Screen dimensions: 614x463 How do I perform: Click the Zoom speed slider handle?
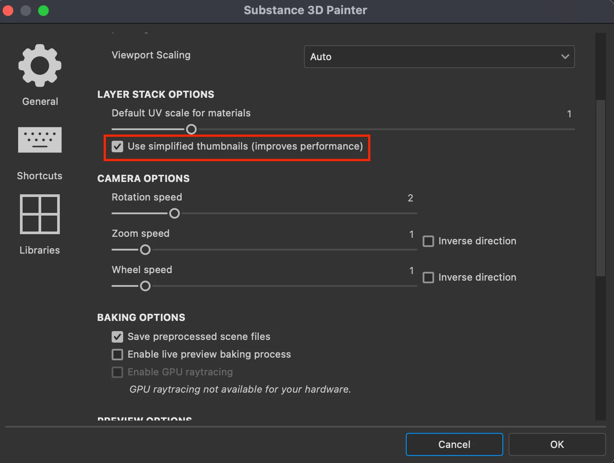click(145, 250)
